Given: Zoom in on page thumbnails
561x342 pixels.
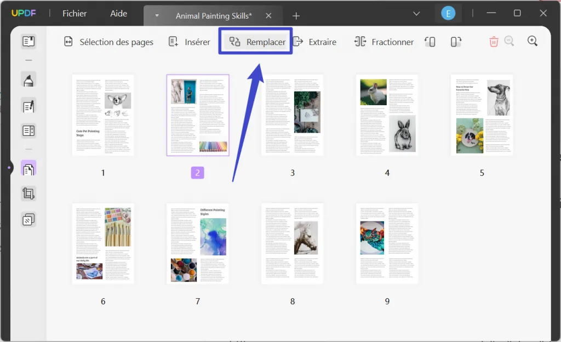Looking at the screenshot, I should pos(533,41).
